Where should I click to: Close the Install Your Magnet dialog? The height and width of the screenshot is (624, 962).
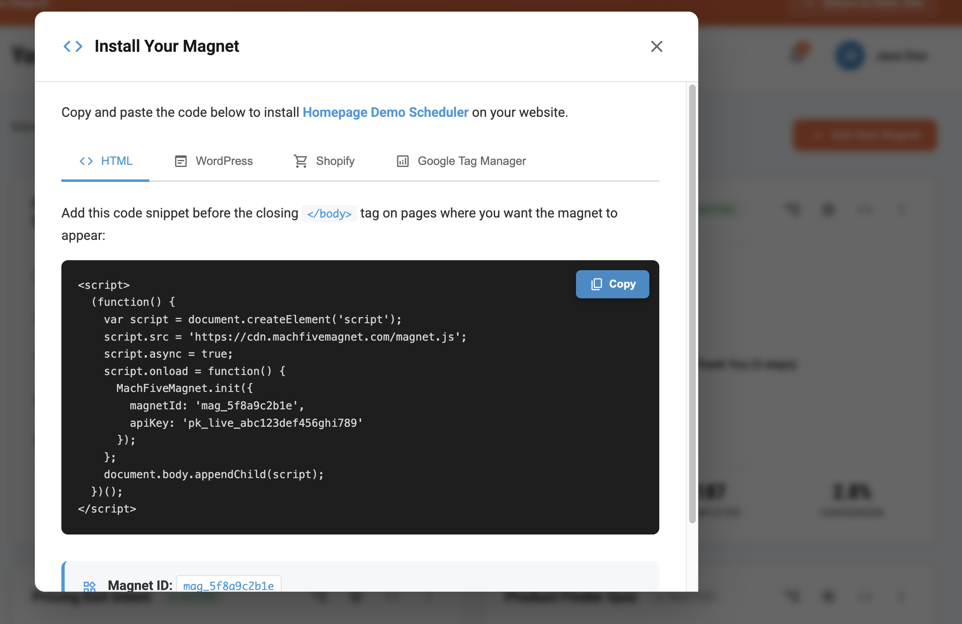click(657, 46)
